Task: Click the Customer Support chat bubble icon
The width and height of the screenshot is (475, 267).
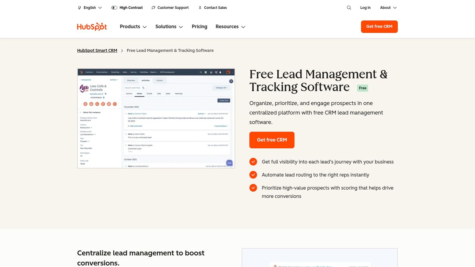Action: [x=153, y=8]
